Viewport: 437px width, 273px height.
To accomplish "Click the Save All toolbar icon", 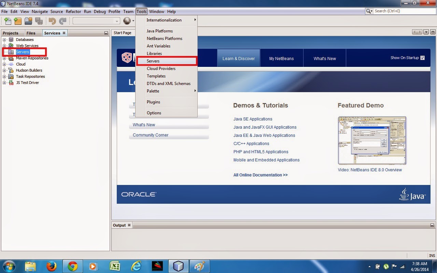I will click(x=39, y=21).
